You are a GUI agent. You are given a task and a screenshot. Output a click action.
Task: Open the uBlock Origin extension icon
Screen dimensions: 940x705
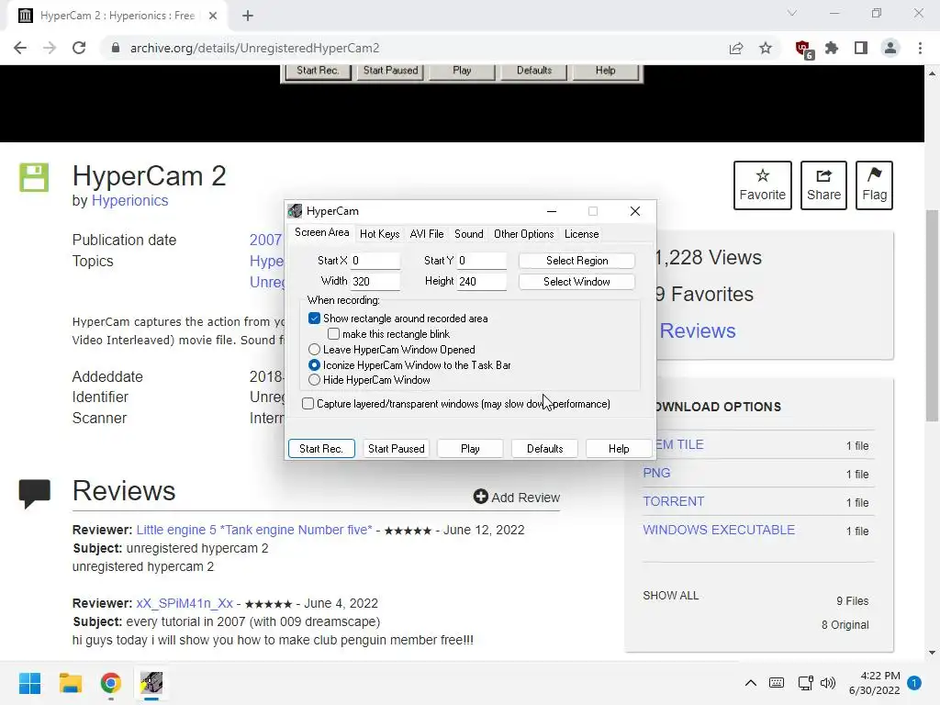tap(803, 50)
